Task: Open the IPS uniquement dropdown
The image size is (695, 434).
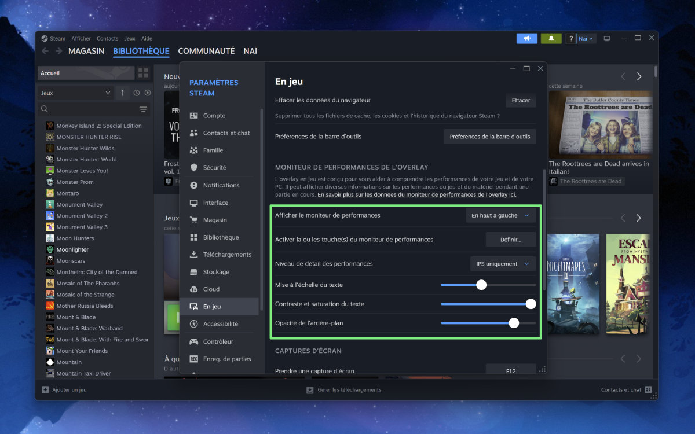Action: point(502,264)
